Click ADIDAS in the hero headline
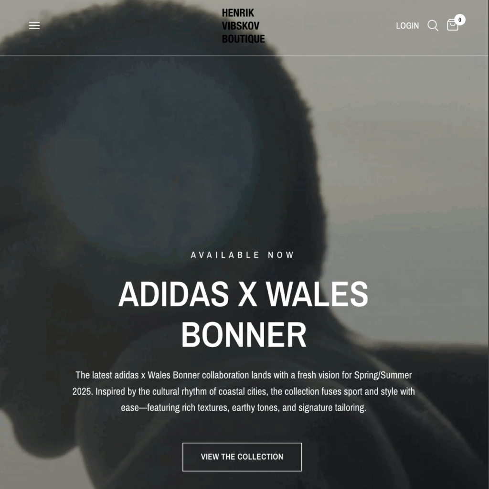This screenshot has width=489, height=489. (174, 294)
